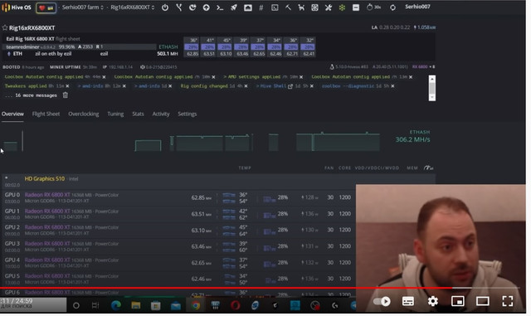Click the 306.2 MH/s ETHASH hashrate value

(412, 139)
